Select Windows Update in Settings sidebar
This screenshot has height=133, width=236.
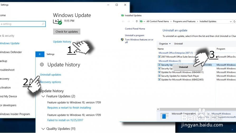pos(10,43)
